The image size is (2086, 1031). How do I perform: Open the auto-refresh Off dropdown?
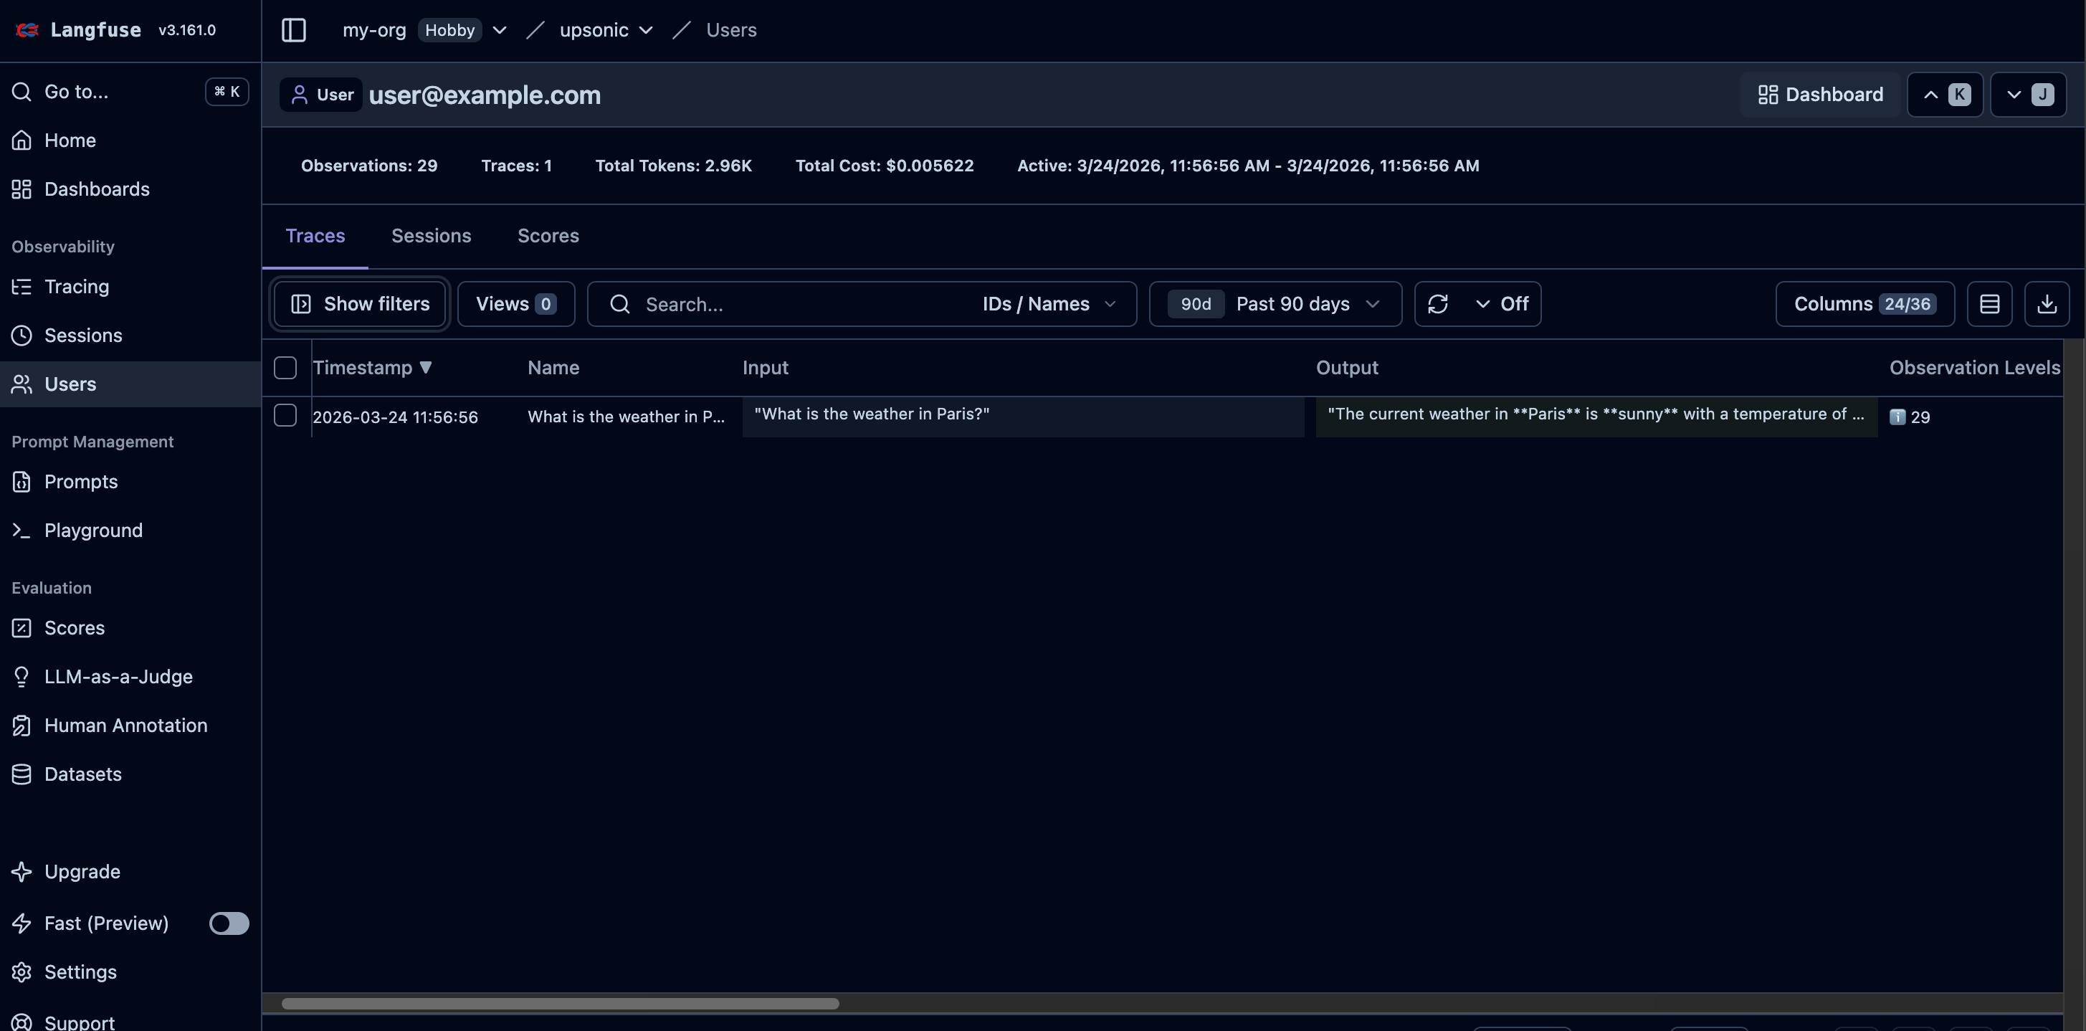pyautogui.click(x=1503, y=304)
